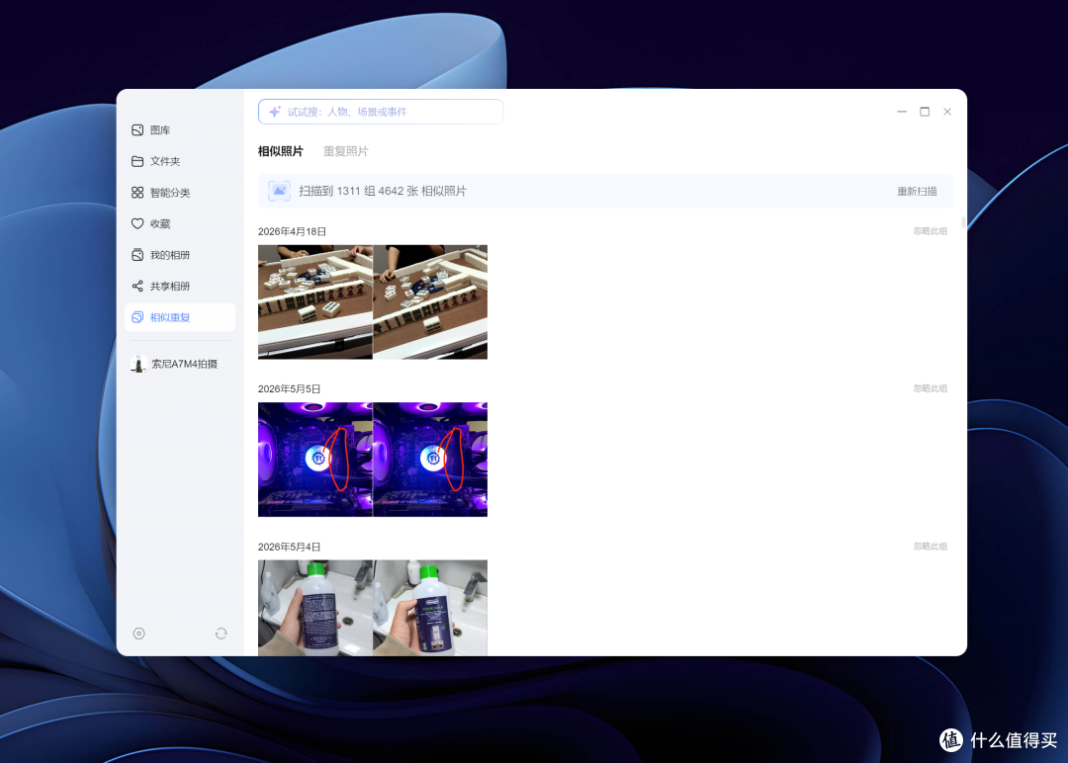This screenshot has width=1068, height=763.
Task: Open first mahjong photo thumbnail
Action: point(315,302)
